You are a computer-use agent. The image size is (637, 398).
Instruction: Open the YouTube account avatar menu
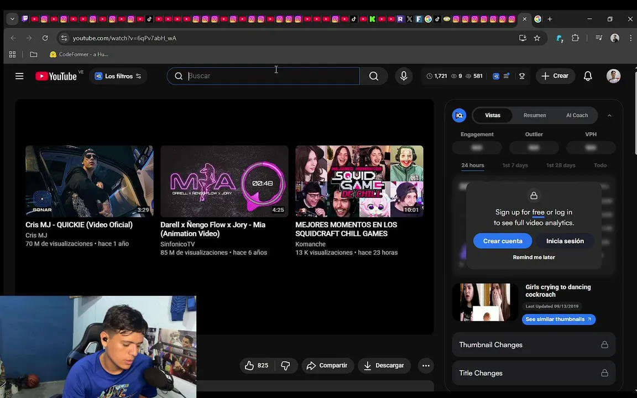[x=613, y=76]
